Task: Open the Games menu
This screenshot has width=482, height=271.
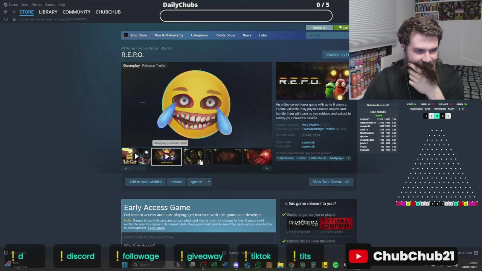Action: click(50, 5)
